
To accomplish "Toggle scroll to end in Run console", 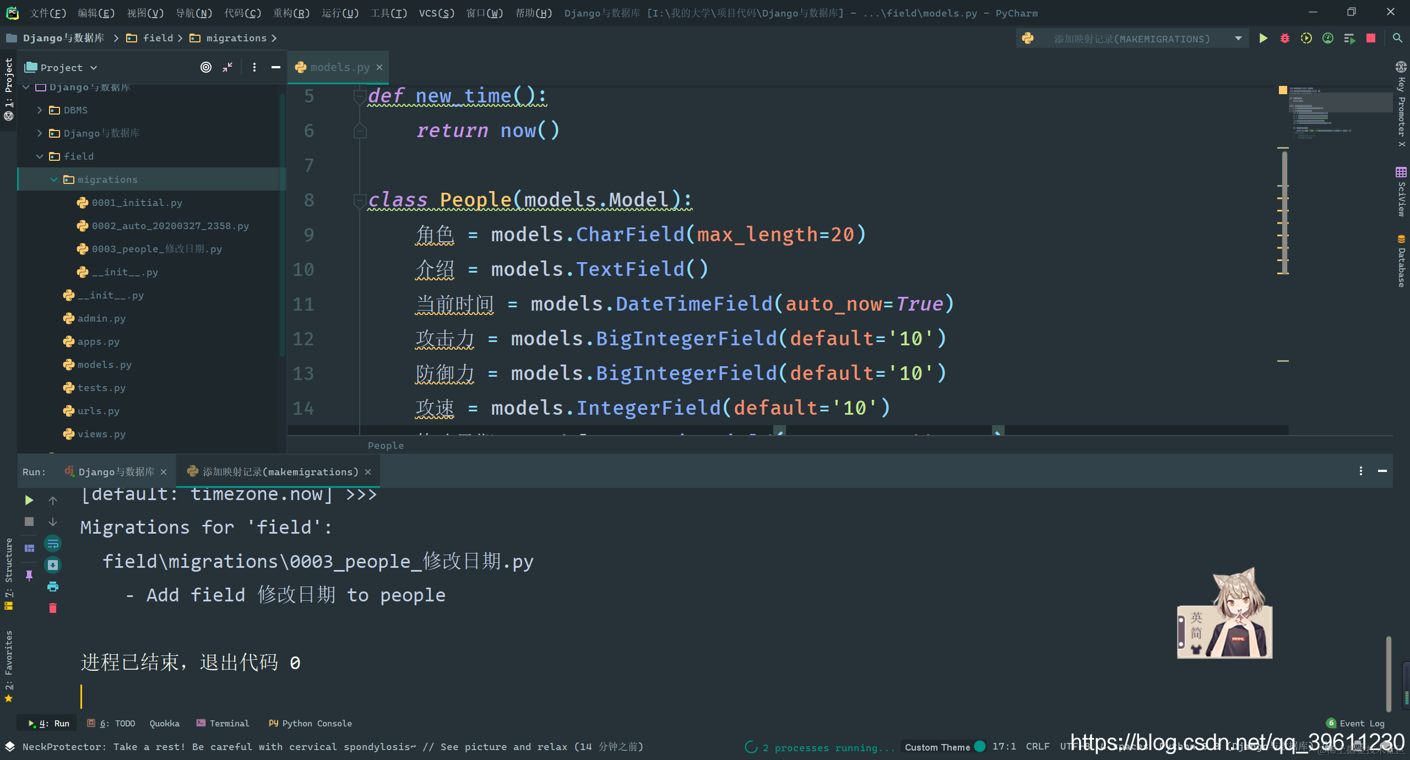I will 53,565.
